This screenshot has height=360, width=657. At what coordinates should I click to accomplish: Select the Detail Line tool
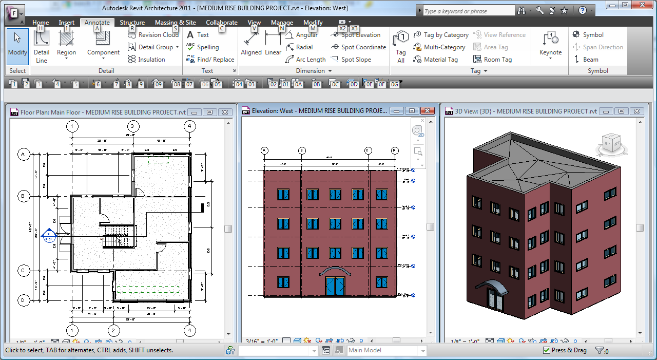pyautogui.click(x=41, y=45)
